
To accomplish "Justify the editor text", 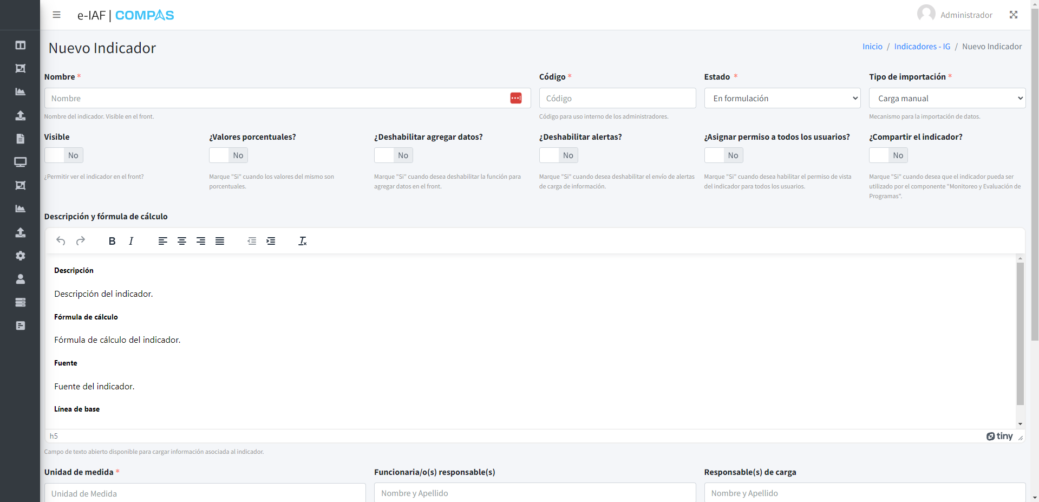I will [x=220, y=241].
